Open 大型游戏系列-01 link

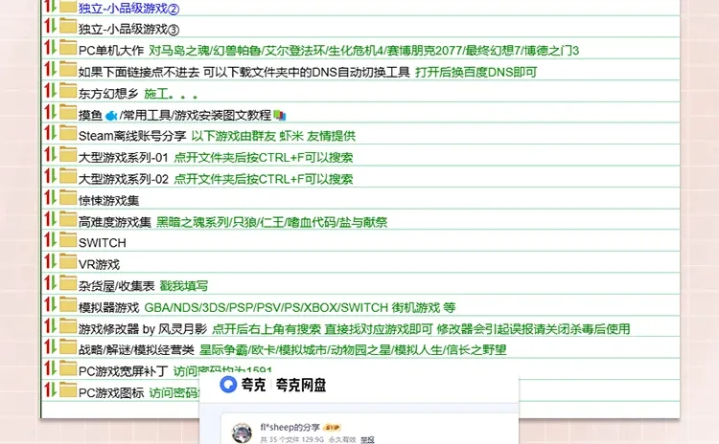tap(124, 158)
